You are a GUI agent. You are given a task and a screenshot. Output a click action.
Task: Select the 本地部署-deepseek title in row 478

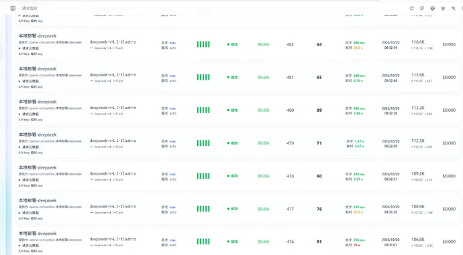pyautogui.click(x=38, y=167)
